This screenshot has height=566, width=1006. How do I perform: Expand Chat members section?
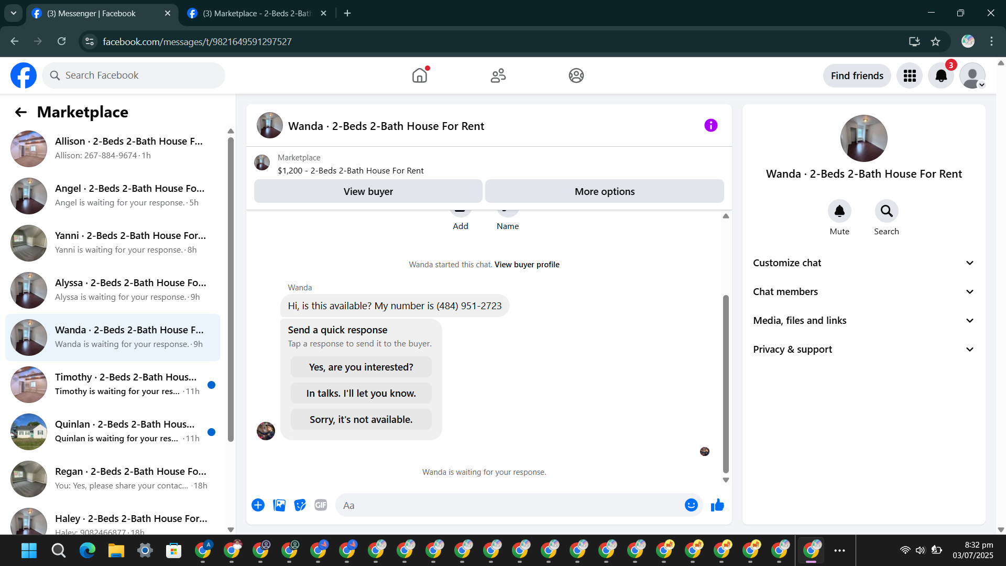tap(863, 292)
